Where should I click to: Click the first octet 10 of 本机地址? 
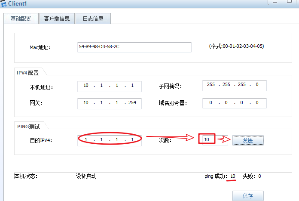[86, 85]
